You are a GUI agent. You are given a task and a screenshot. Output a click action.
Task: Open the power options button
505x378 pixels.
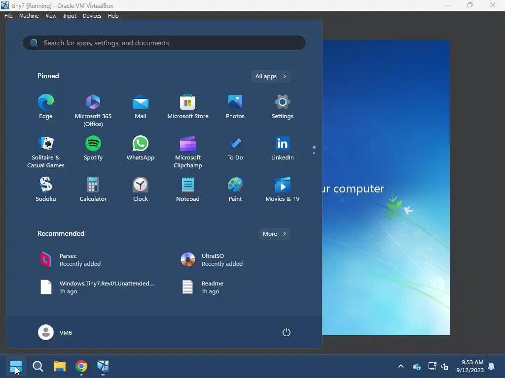tap(287, 332)
